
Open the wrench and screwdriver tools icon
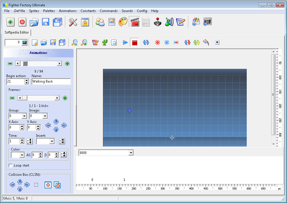pyautogui.click(x=73, y=22)
